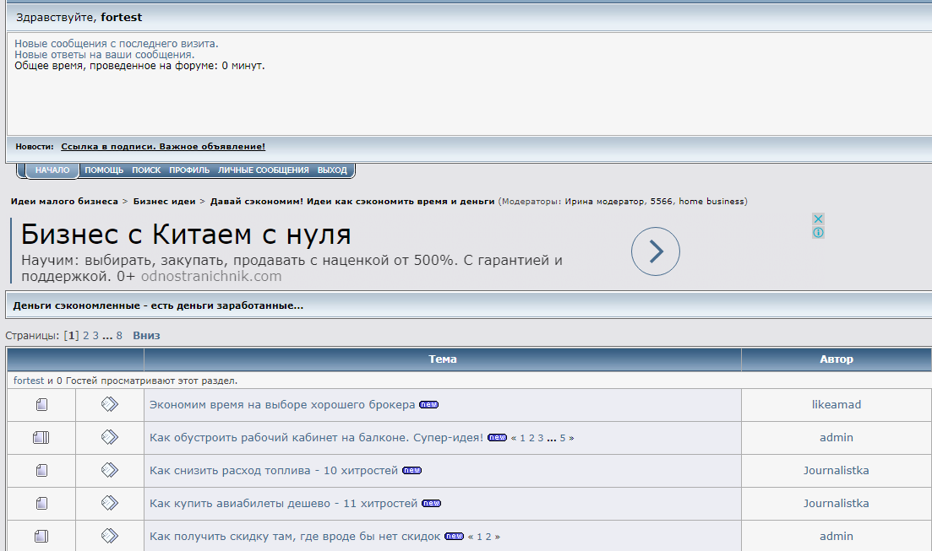The height and width of the screenshot is (551, 932).
Task: Click the ad's round arrow button
Action: point(655,251)
